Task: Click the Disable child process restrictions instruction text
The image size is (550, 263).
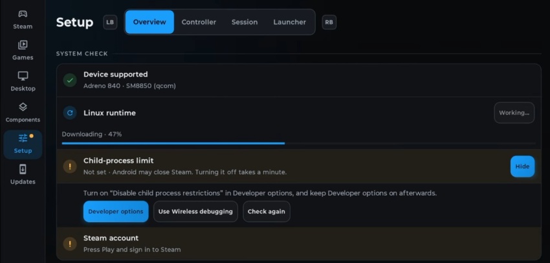Action: pyautogui.click(x=260, y=193)
